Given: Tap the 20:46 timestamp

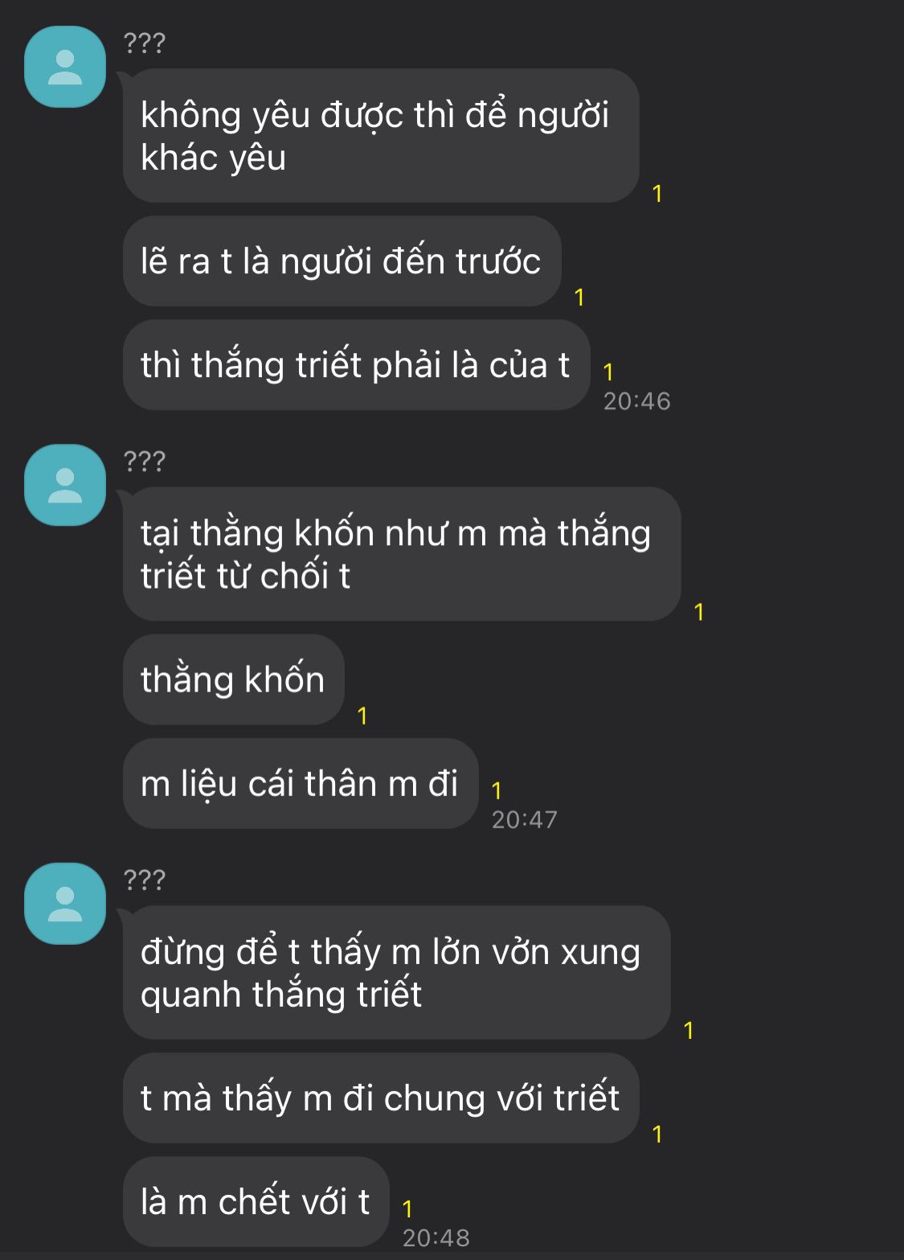Looking at the screenshot, I should pos(637,400).
